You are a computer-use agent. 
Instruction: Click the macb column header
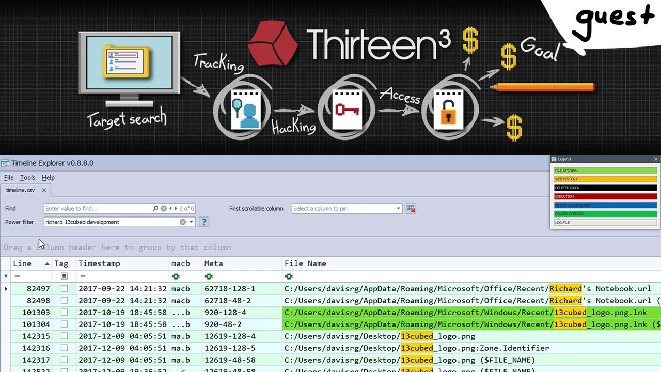coord(185,263)
